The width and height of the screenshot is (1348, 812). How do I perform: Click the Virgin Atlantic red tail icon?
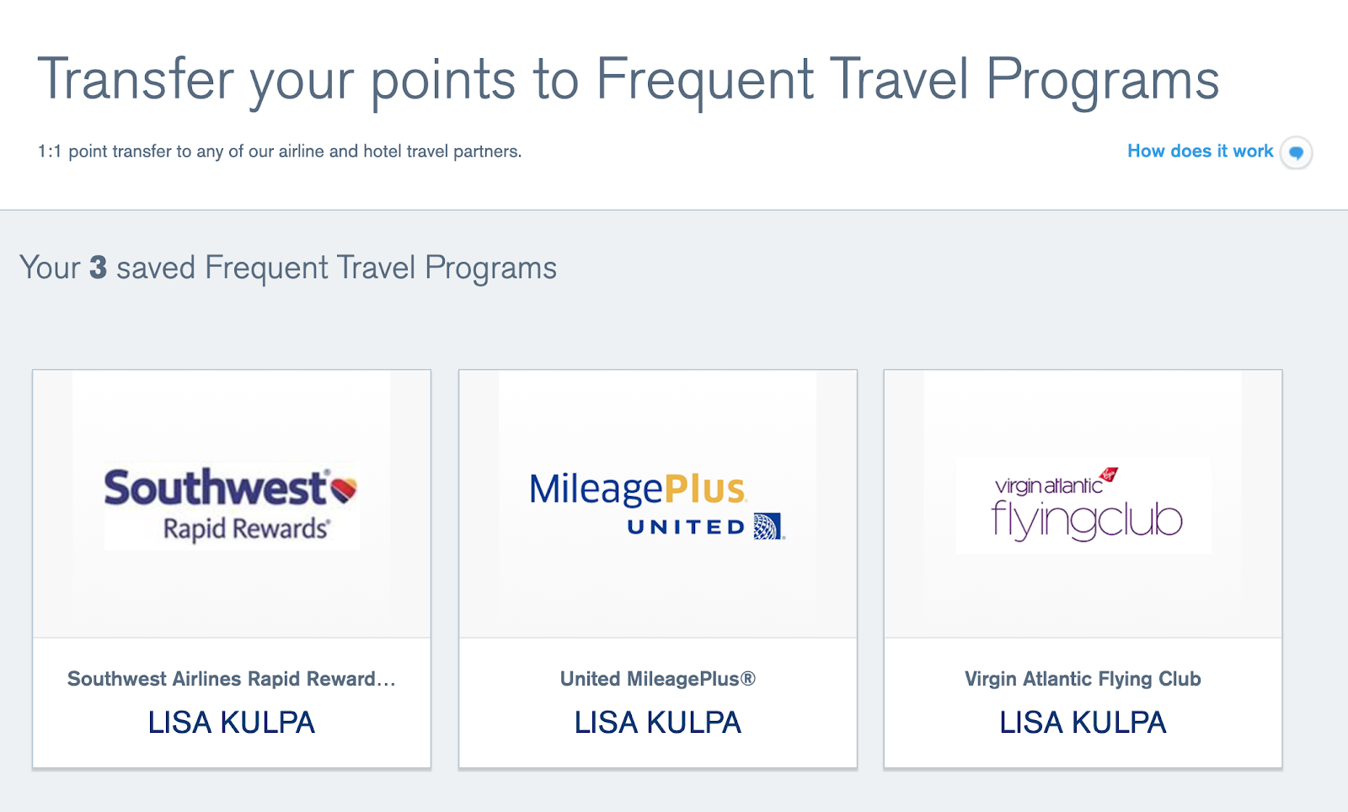(x=1109, y=474)
